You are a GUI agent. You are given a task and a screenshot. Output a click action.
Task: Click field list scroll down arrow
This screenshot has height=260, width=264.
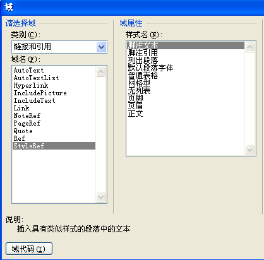coord(100,197)
